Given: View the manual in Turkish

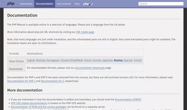Looking at the screenshot, I should tap(138, 60).
